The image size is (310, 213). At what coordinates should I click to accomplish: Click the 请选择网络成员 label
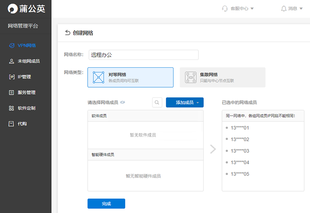pos(103,102)
